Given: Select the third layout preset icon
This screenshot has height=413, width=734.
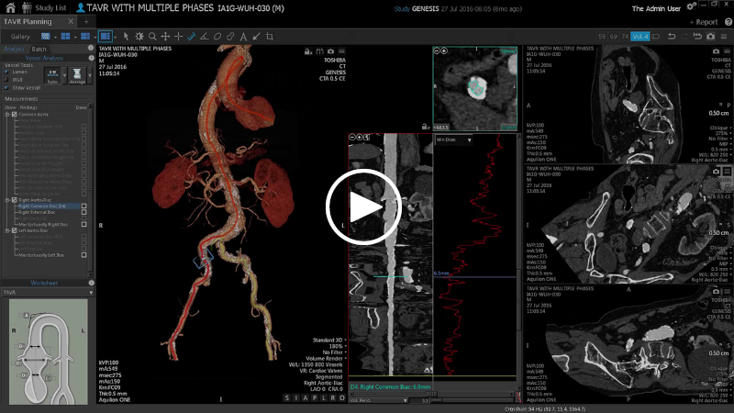Looking at the screenshot, I should point(85,36).
